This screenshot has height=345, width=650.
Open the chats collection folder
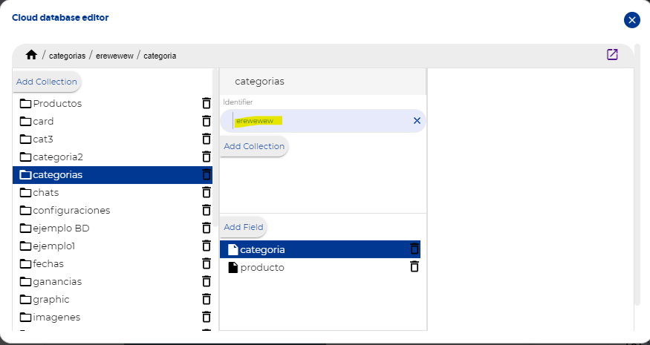(x=112, y=193)
